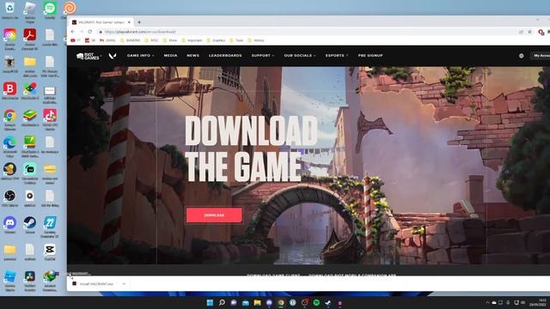This screenshot has width=550, height=309.
Task: Open the Game Info dropdown menu
Action: pyautogui.click(x=140, y=55)
